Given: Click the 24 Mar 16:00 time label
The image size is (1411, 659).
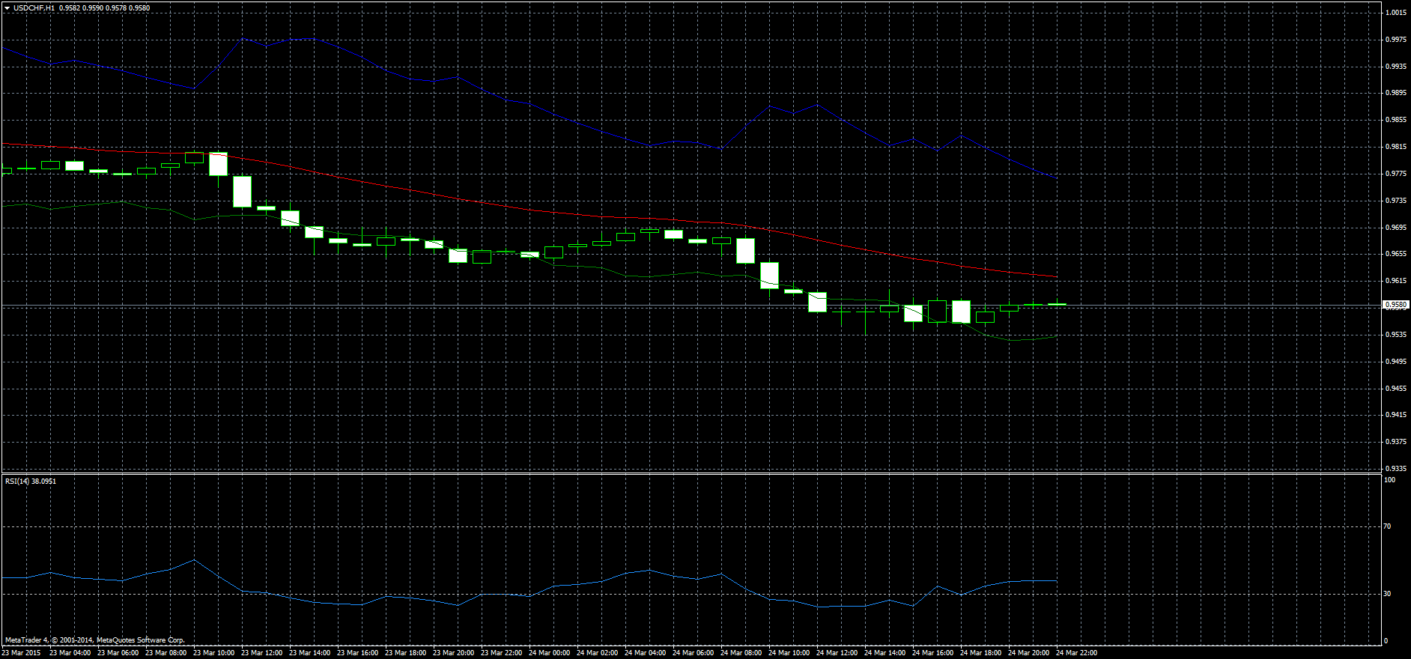Looking at the screenshot, I should (x=932, y=653).
